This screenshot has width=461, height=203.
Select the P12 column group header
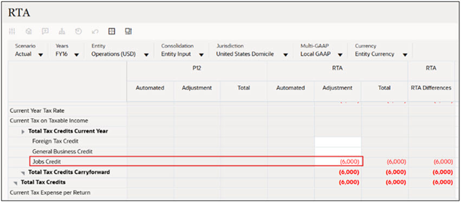tap(197, 68)
